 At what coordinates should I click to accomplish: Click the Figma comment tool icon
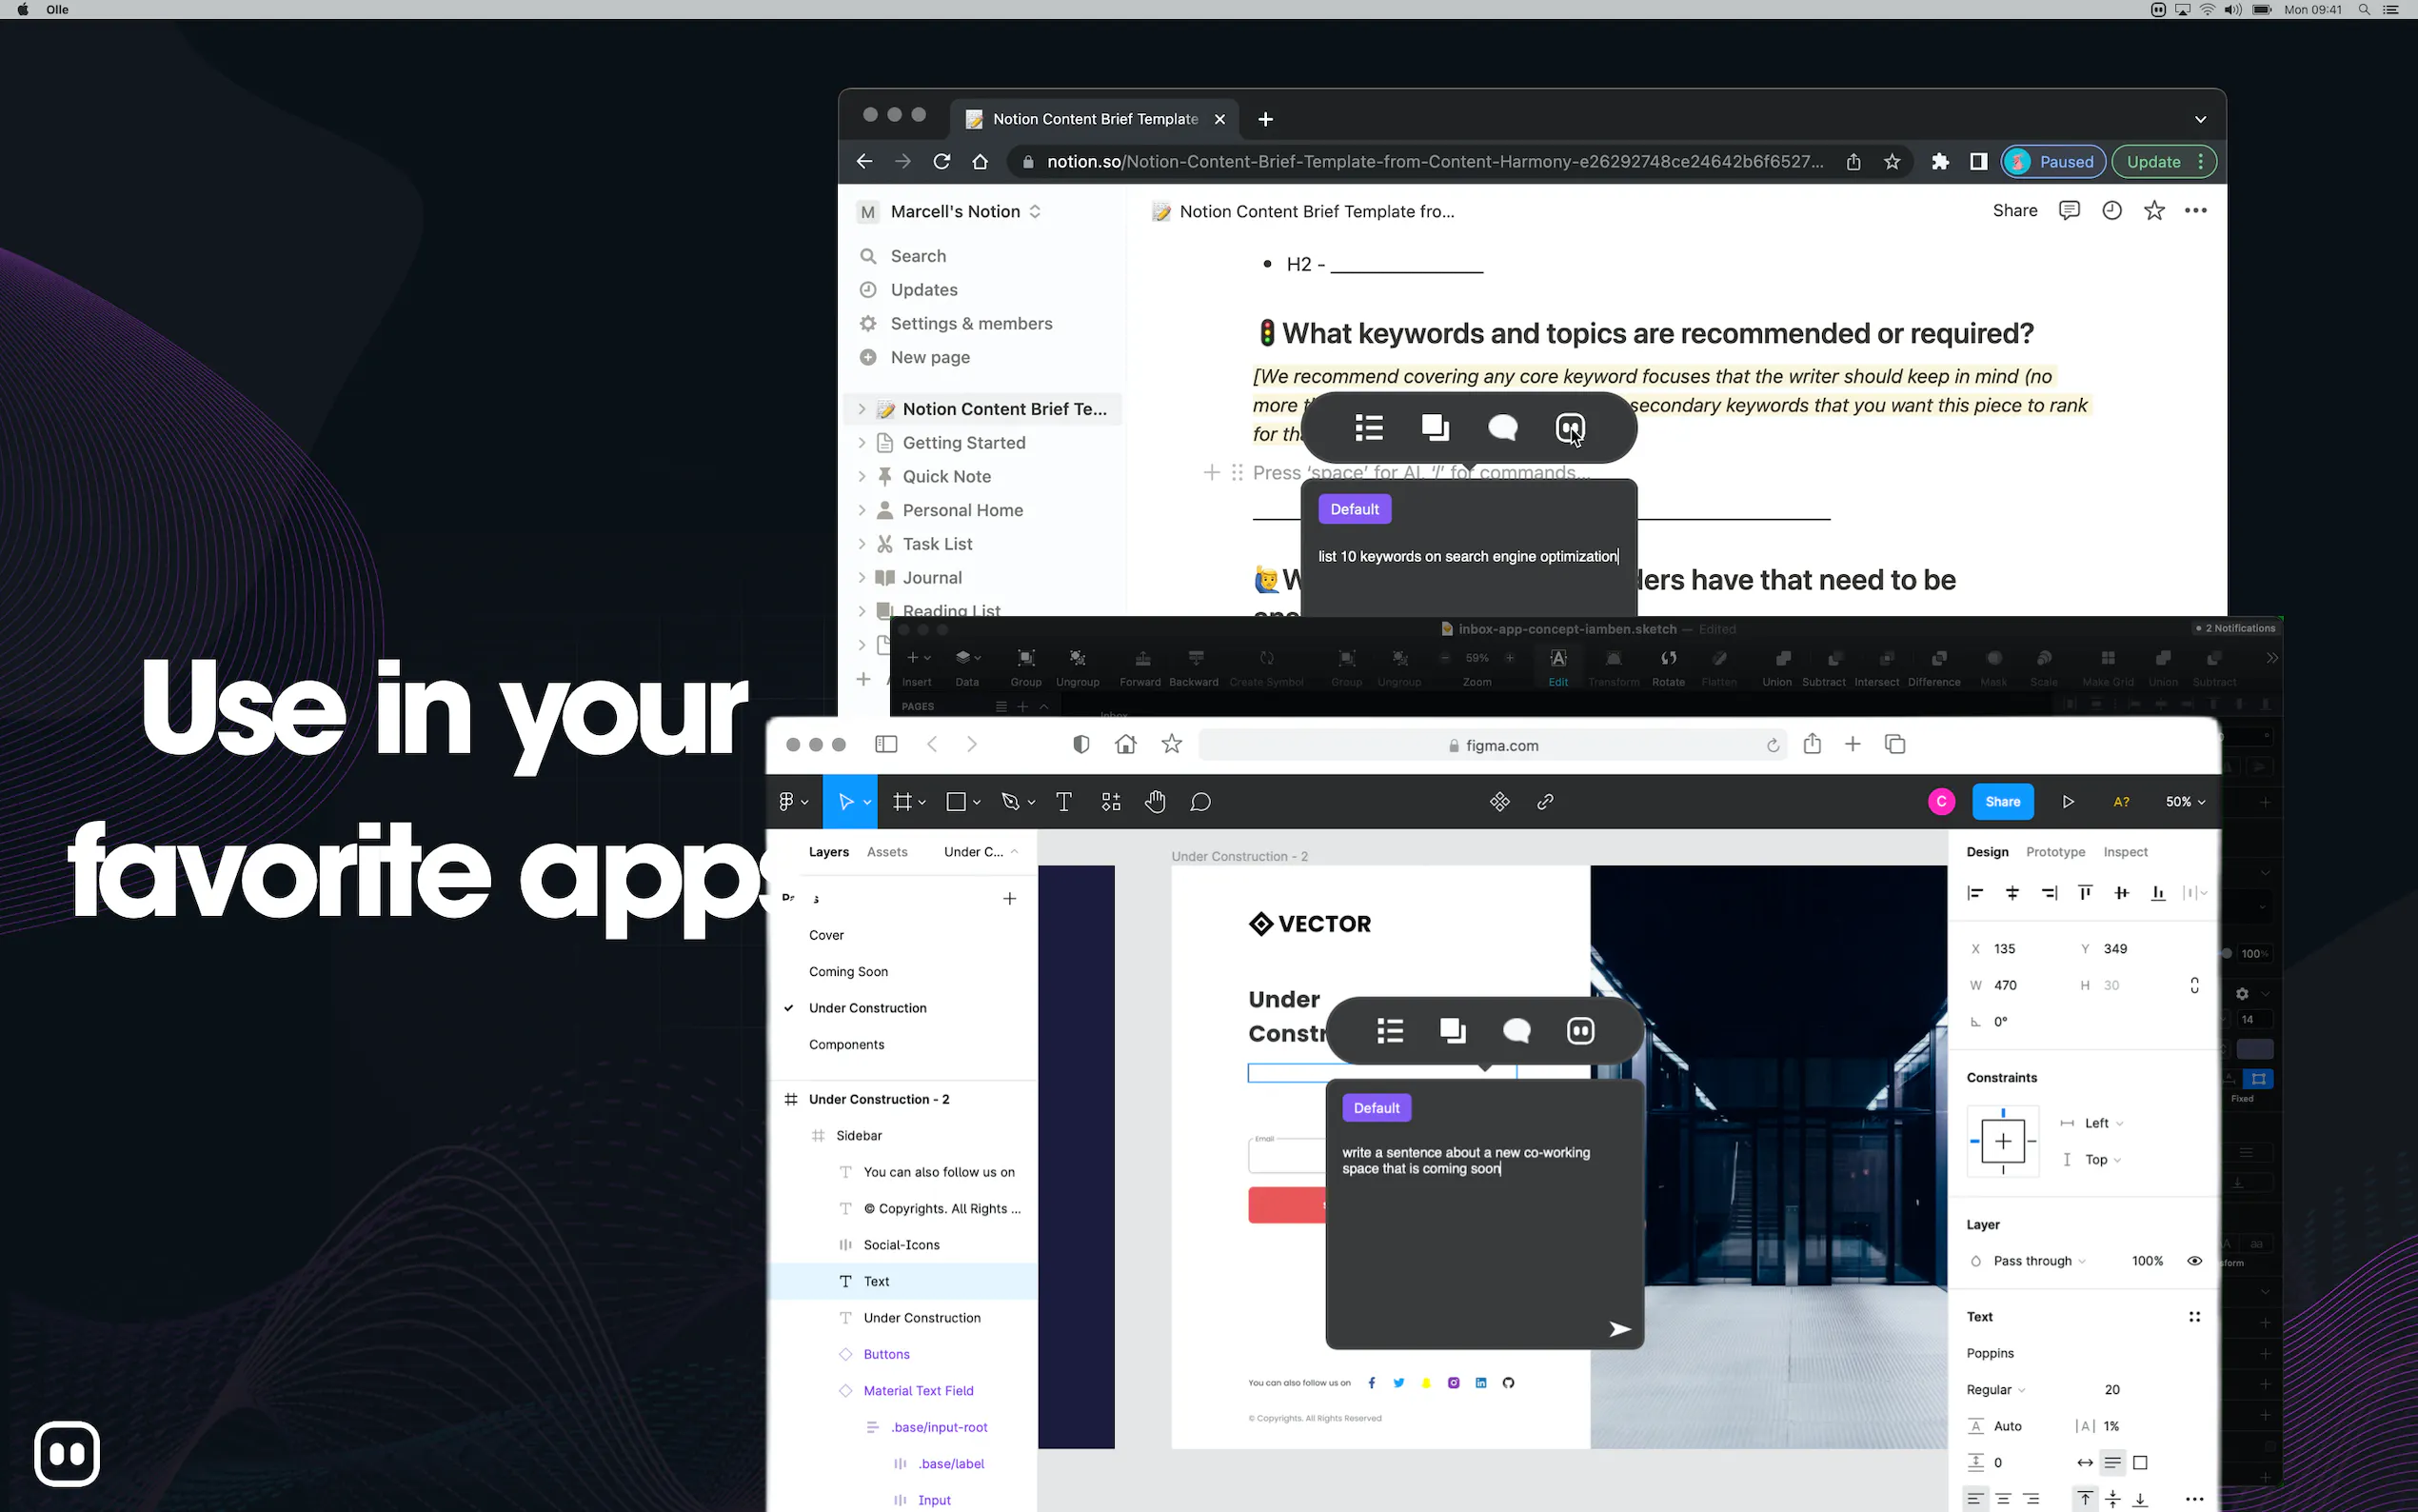(1200, 802)
